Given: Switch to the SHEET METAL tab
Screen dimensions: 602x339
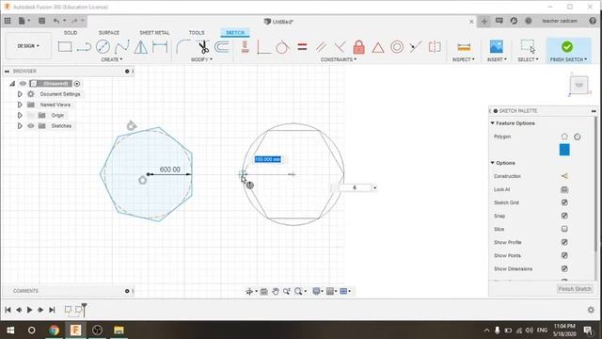Looking at the screenshot, I should tap(154, 33).
